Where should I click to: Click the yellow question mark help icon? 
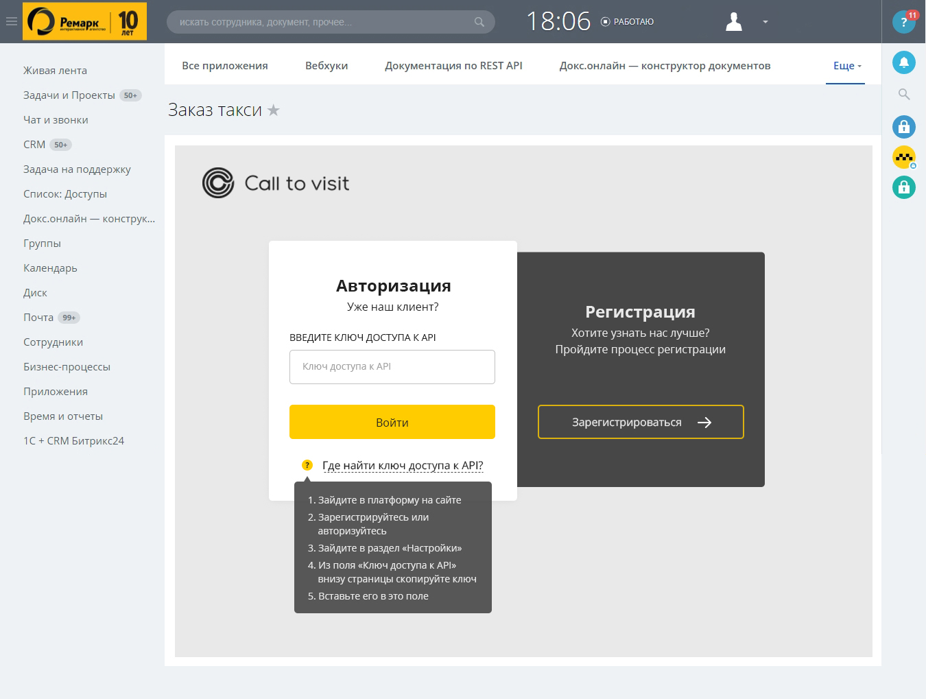[x=307, y=465]
